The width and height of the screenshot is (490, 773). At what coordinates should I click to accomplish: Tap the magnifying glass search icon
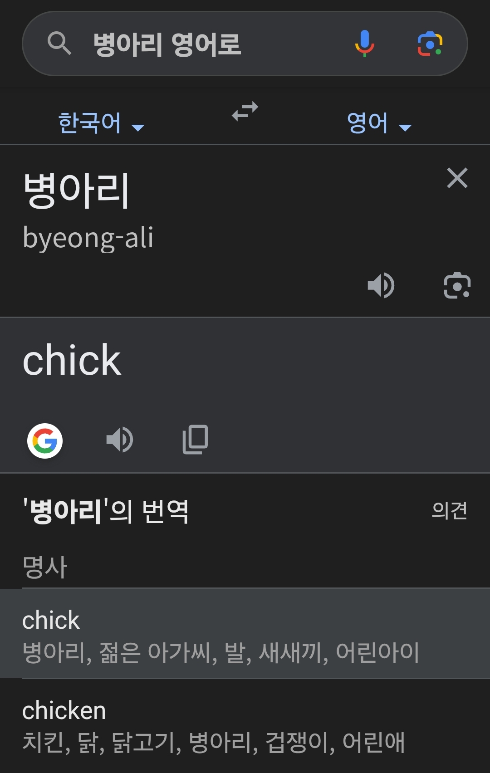59,44
